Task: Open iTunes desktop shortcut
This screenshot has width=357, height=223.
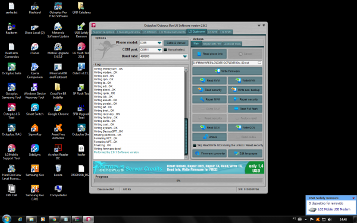Action: (35, 49)
